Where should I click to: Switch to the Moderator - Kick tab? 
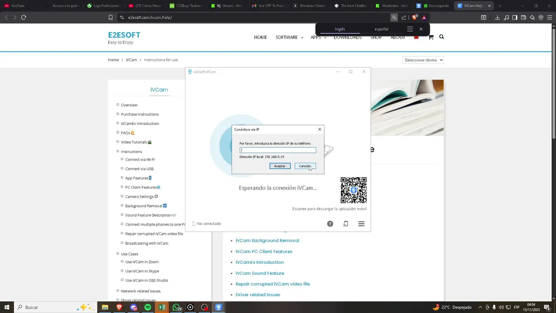coord(391,6)
